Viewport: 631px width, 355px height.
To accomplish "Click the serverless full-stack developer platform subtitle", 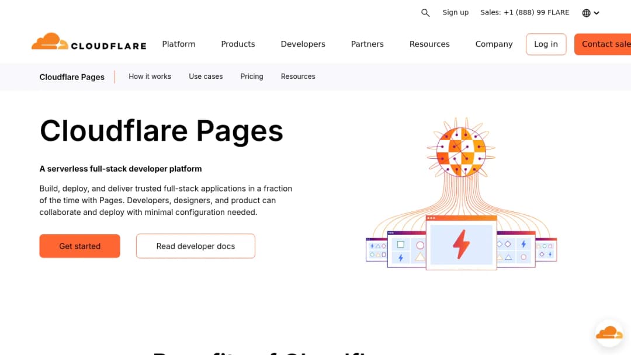I will click(x=121, y=169).
